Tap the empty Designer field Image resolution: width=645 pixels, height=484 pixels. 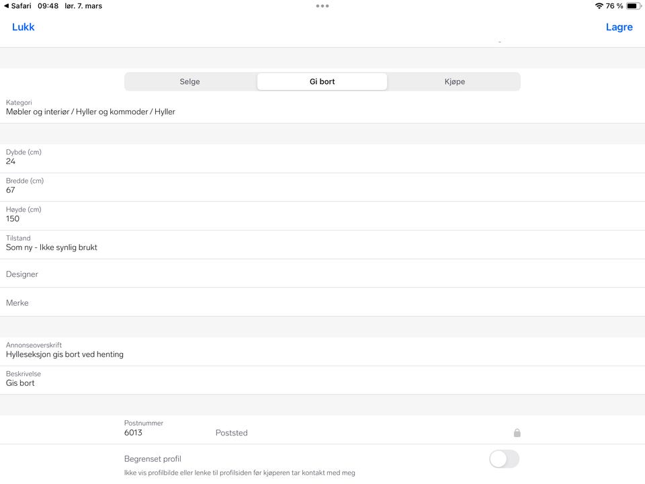point(322,274)
